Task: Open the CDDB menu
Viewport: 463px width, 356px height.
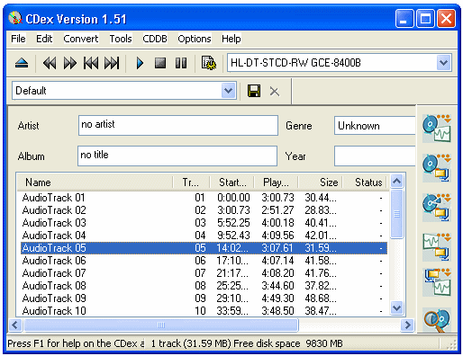Action: coord(155,39)
